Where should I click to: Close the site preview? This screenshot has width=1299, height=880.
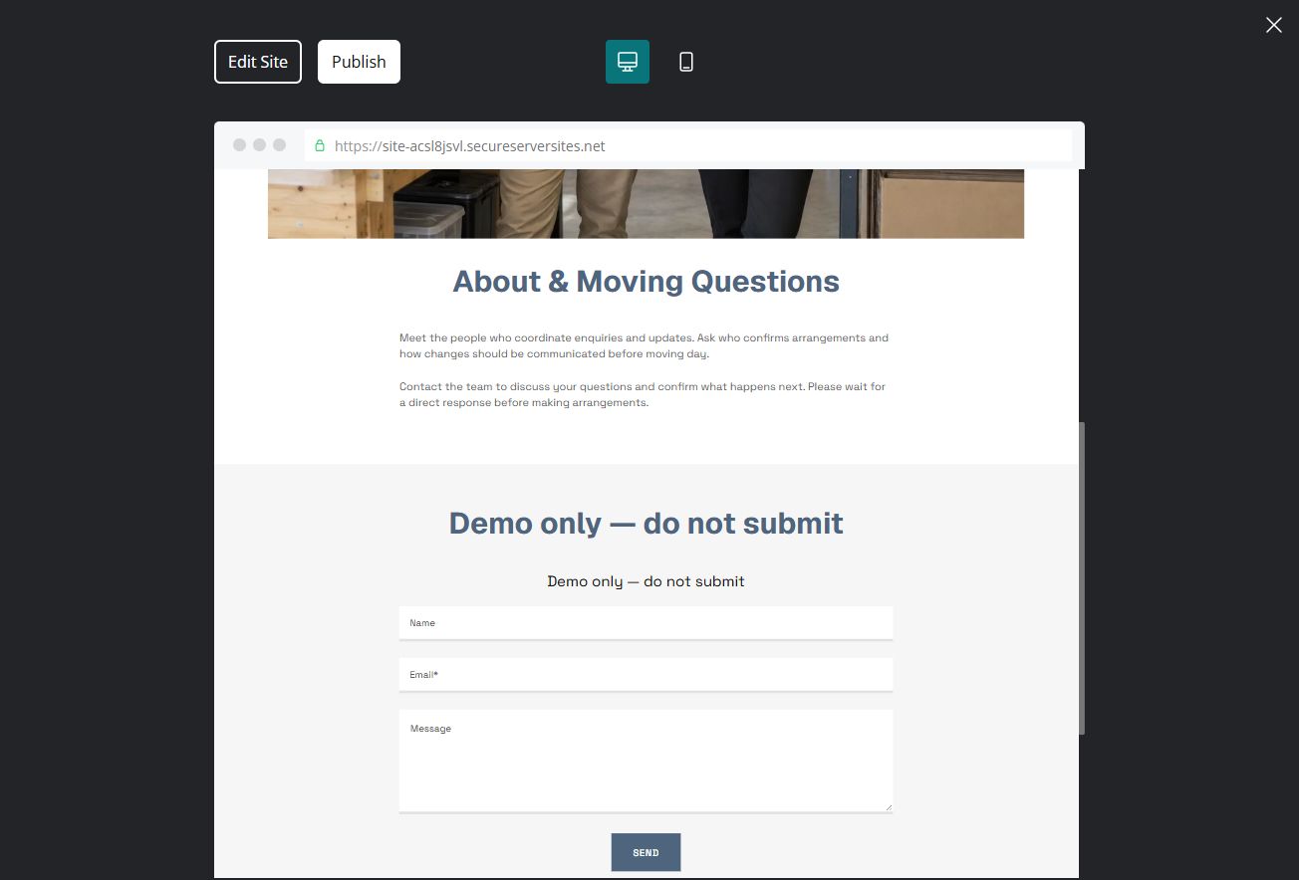click(x=1273, y=25)
